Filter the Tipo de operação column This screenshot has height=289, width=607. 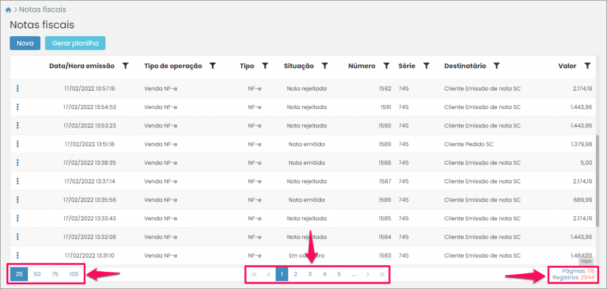click(213, 66)
